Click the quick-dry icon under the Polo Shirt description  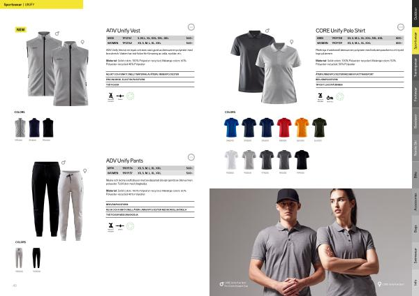coord(330,98)
